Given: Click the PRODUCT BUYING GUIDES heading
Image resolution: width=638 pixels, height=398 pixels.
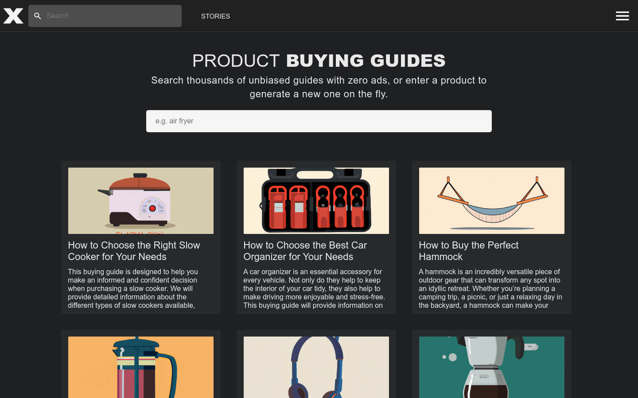Looking at the screenshot, I should tap(319, 61).
